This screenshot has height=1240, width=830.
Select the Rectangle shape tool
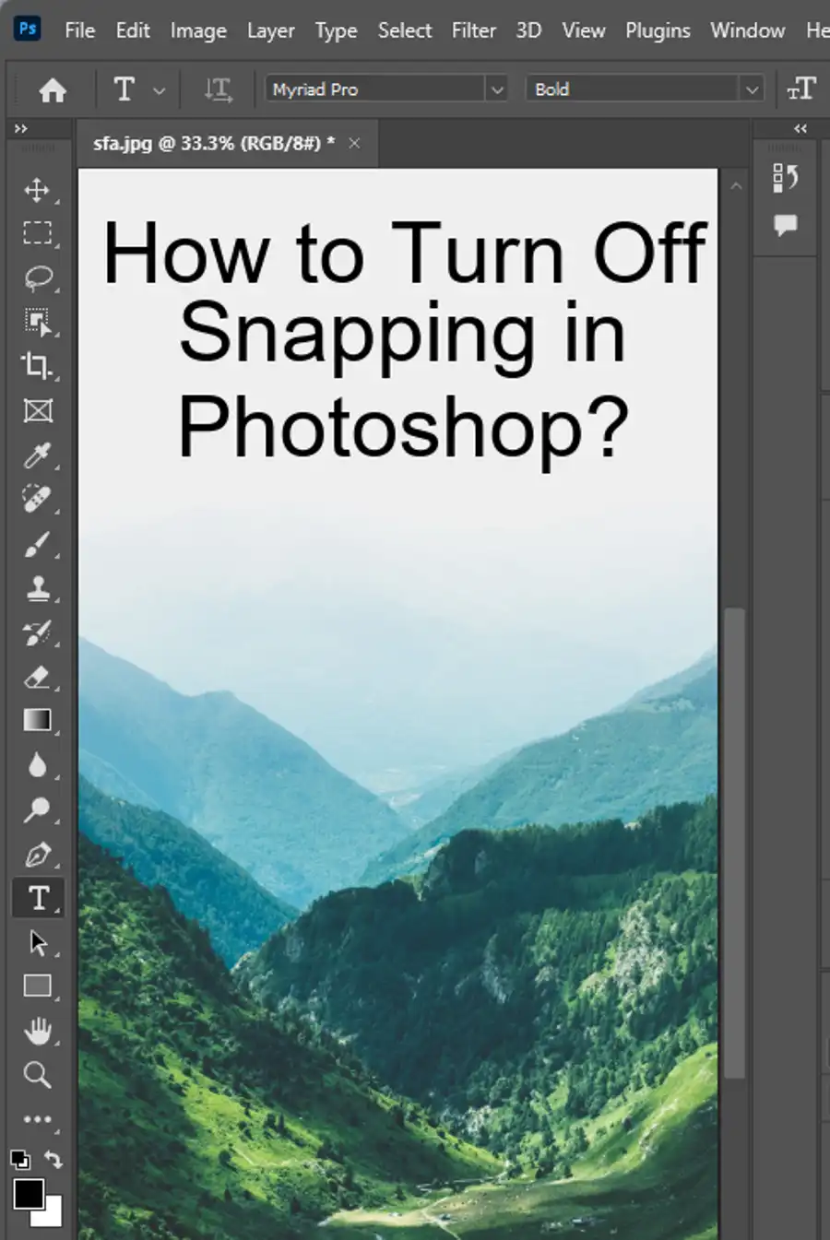(x=37, y=986)
